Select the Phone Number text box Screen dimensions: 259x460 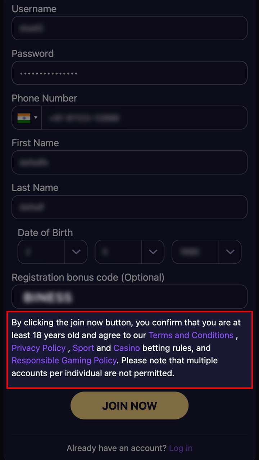click(x=144, y=118)
